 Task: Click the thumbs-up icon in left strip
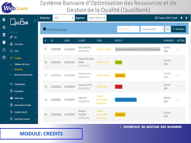click(x=4, y=50)
